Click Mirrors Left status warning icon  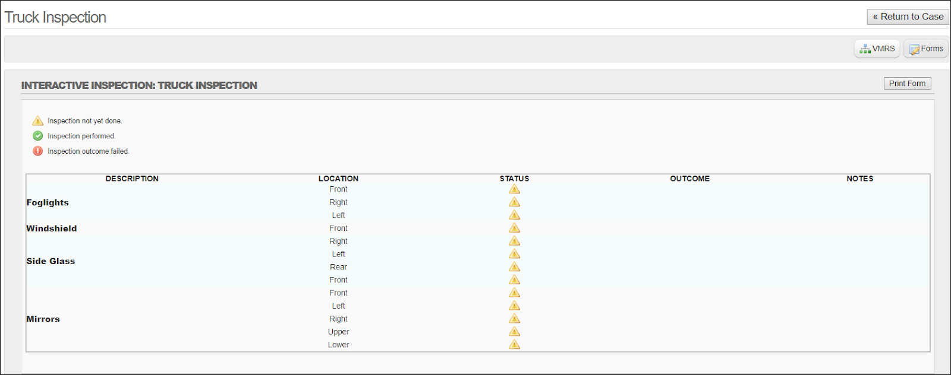click(x=514, y=306)
